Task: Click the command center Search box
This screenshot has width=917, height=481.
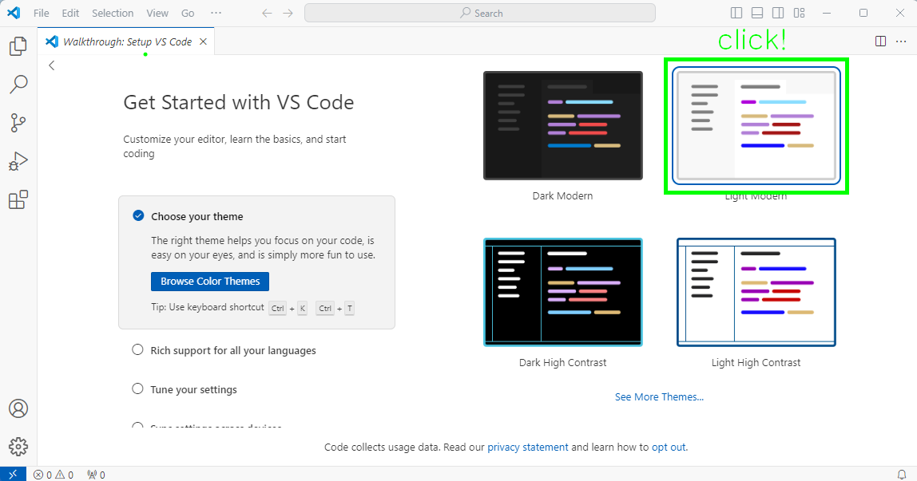Action: 479,13
